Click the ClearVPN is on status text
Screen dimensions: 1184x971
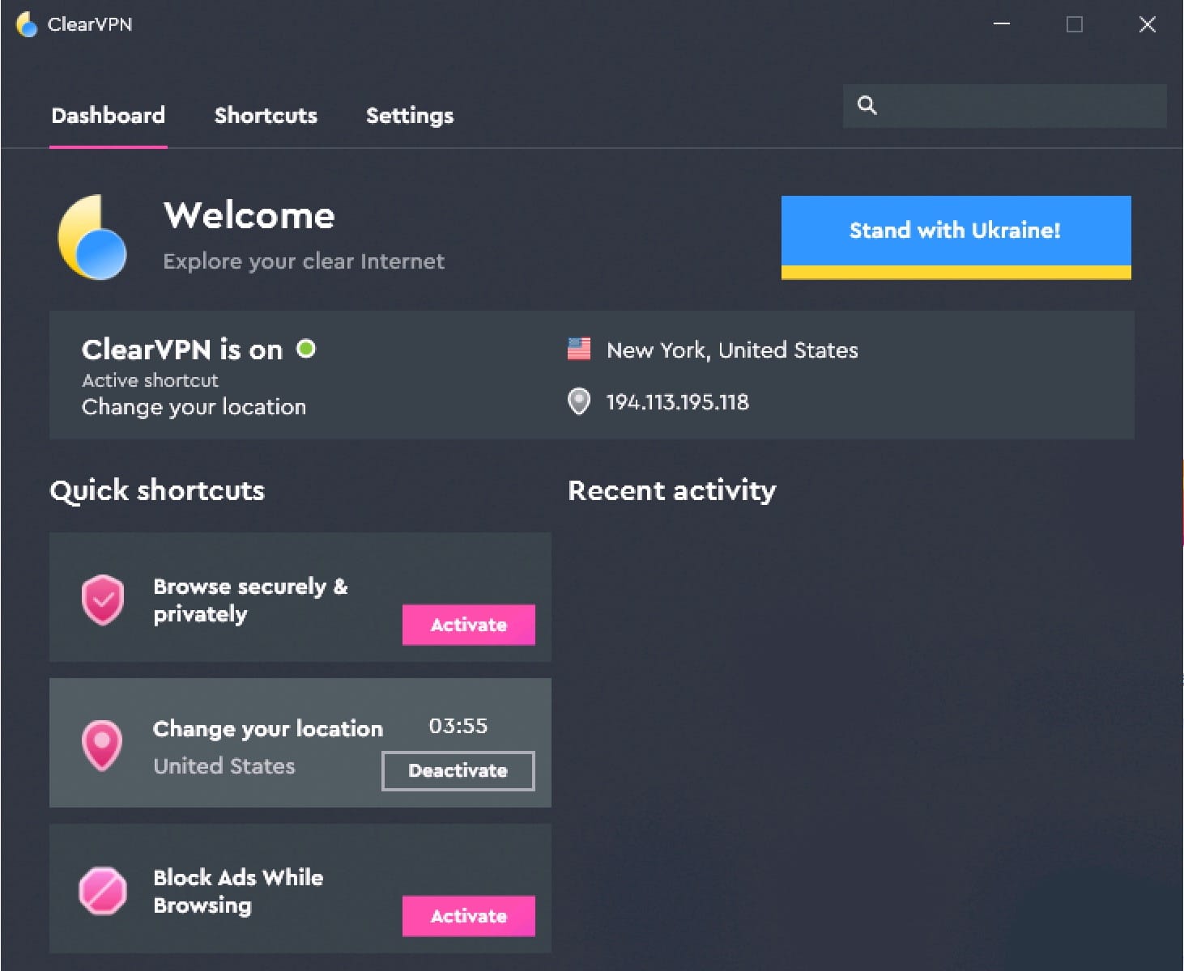[182, 350]
